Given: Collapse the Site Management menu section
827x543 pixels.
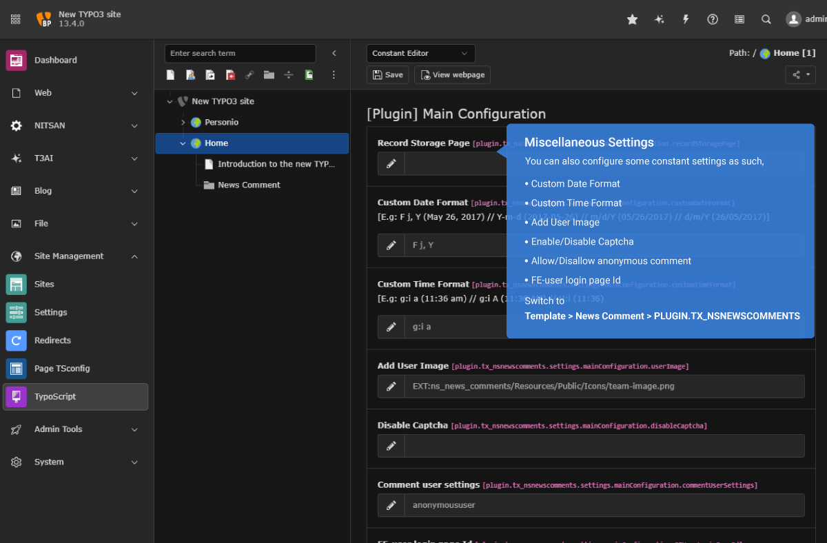Looking at the screenshot, I should click(x=134, y=256).
